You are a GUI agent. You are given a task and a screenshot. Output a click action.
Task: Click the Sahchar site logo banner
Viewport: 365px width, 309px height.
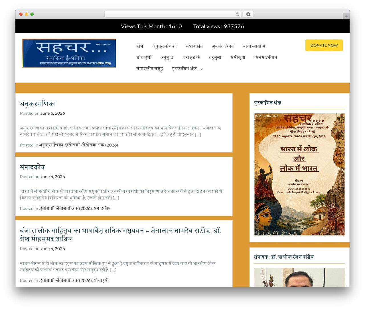coord(69,53)
